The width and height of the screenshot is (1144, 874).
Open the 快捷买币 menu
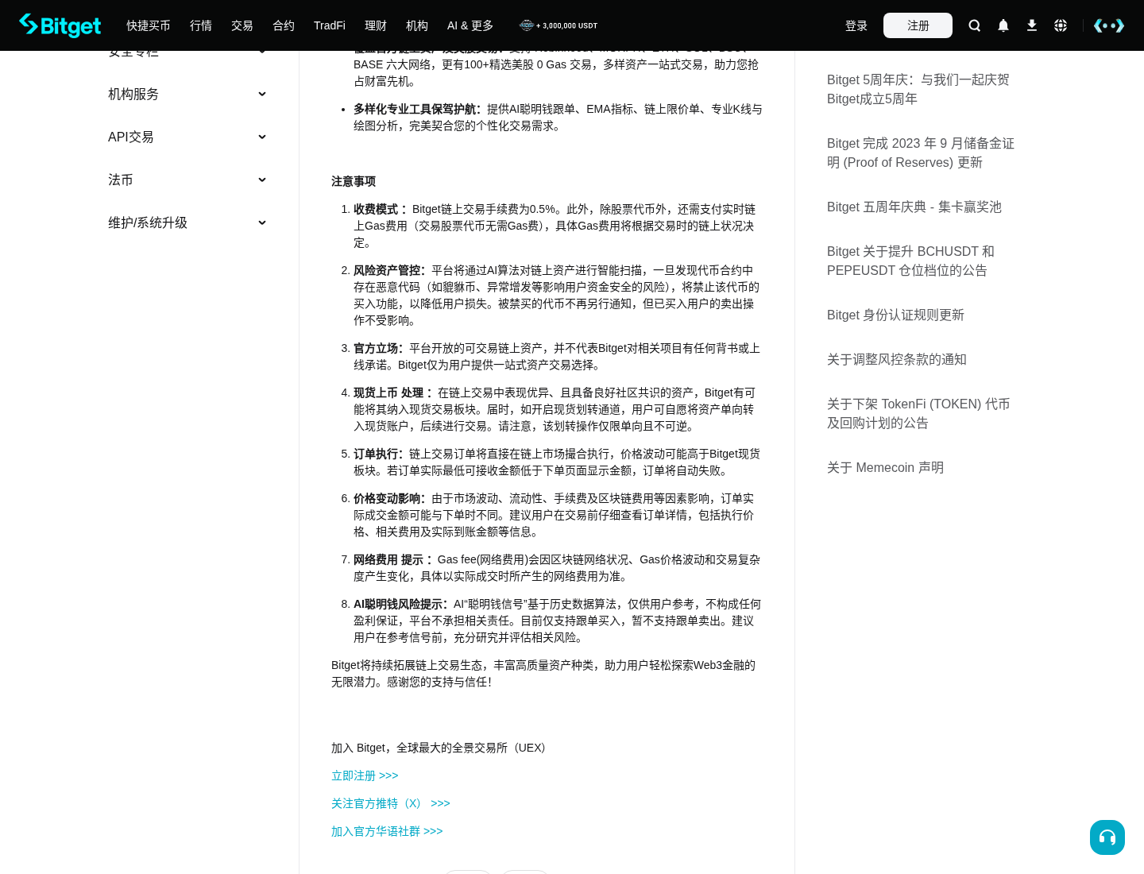149,25
